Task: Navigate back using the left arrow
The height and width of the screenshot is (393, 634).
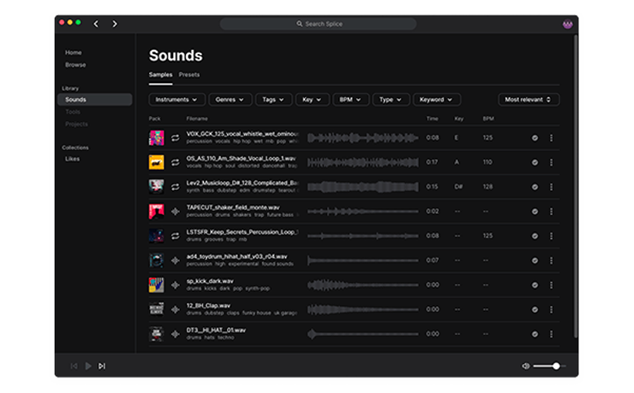Action: (96, 24)
